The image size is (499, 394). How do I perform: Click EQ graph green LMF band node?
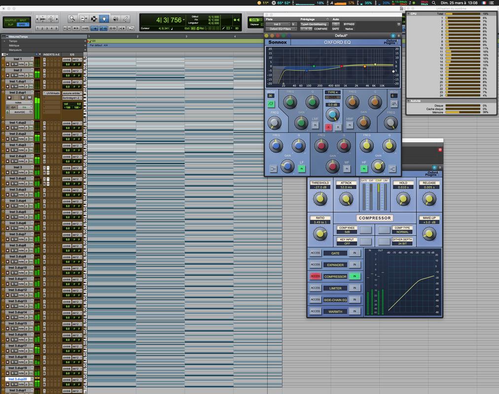click(x=314, y=66)
